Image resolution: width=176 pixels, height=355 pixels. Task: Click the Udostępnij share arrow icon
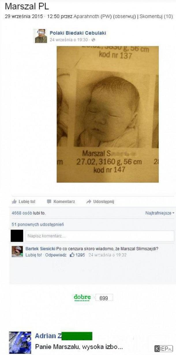(89, 202)
